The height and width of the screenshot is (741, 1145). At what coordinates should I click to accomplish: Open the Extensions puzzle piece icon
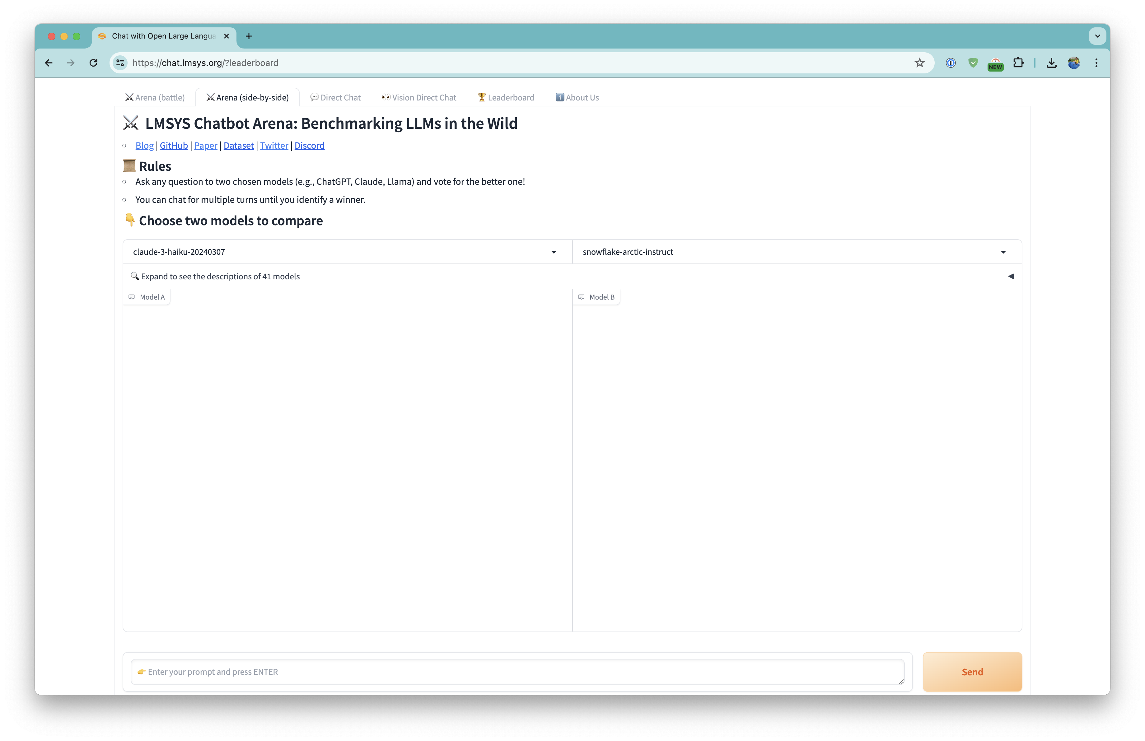[1018, 63]
